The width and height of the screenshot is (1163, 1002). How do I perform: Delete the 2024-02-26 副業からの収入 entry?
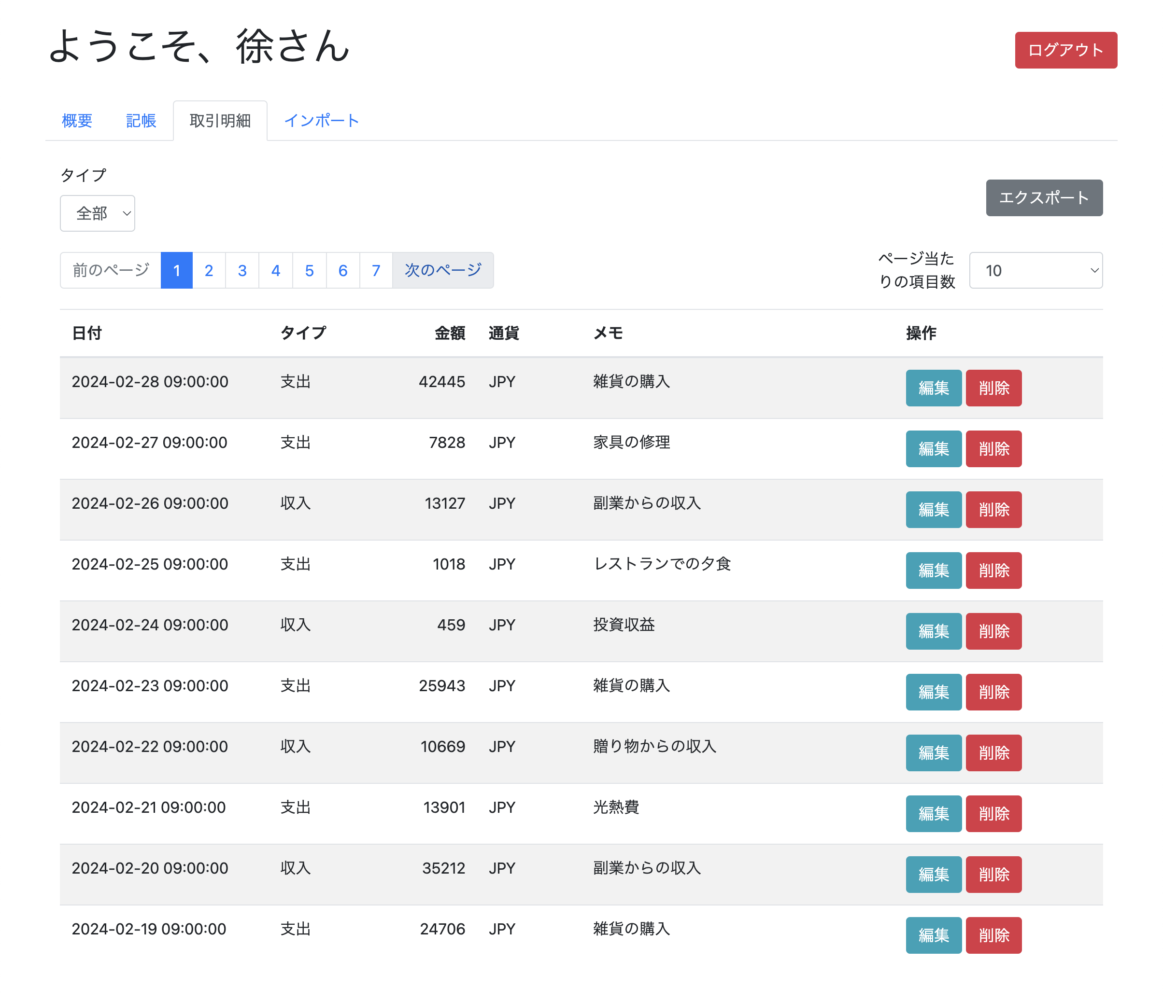pos(993,509)
